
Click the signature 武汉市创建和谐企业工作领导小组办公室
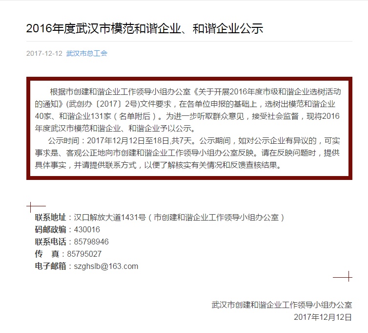282,305
